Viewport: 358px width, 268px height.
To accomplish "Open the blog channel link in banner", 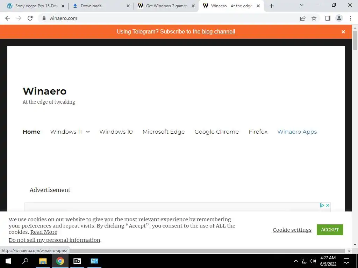I will [x=219, y=32].
